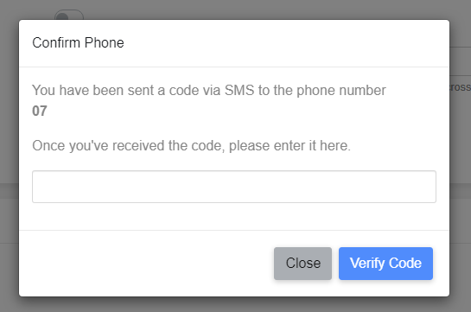The image size is (471, 312).
Task: Click dimmed backdrop above the dialog top edge
Action: tap(234, 9)
